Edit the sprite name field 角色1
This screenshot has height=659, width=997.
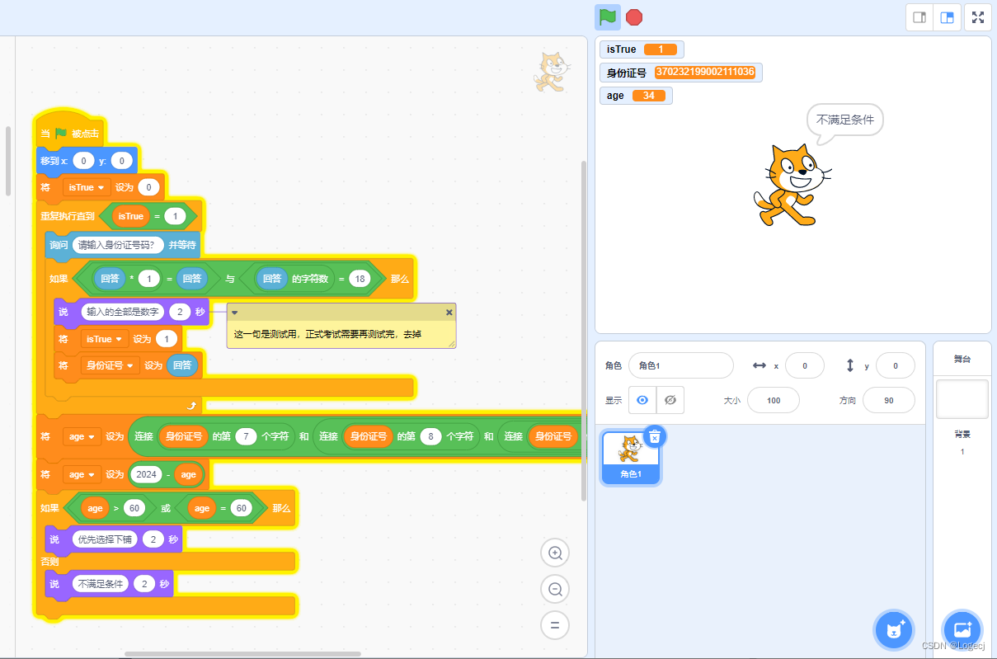point(681,365)
